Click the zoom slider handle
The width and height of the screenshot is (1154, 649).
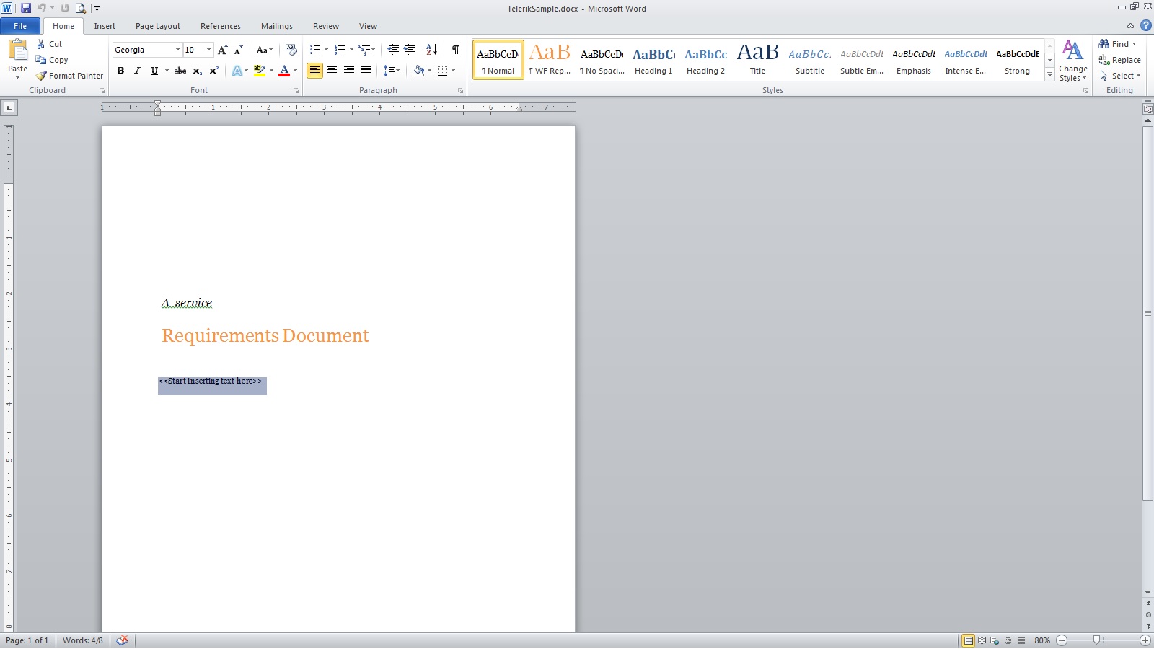pyautogui.click(x=1096, y=640)
